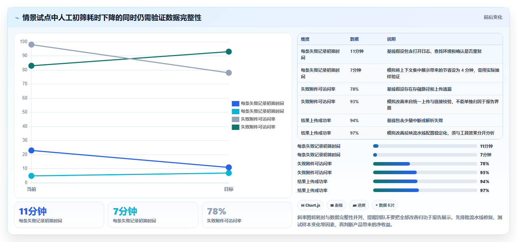This screenshot has width=517, height=242.
Task: Select the blue data point at 当前
Action: [32, 150]
